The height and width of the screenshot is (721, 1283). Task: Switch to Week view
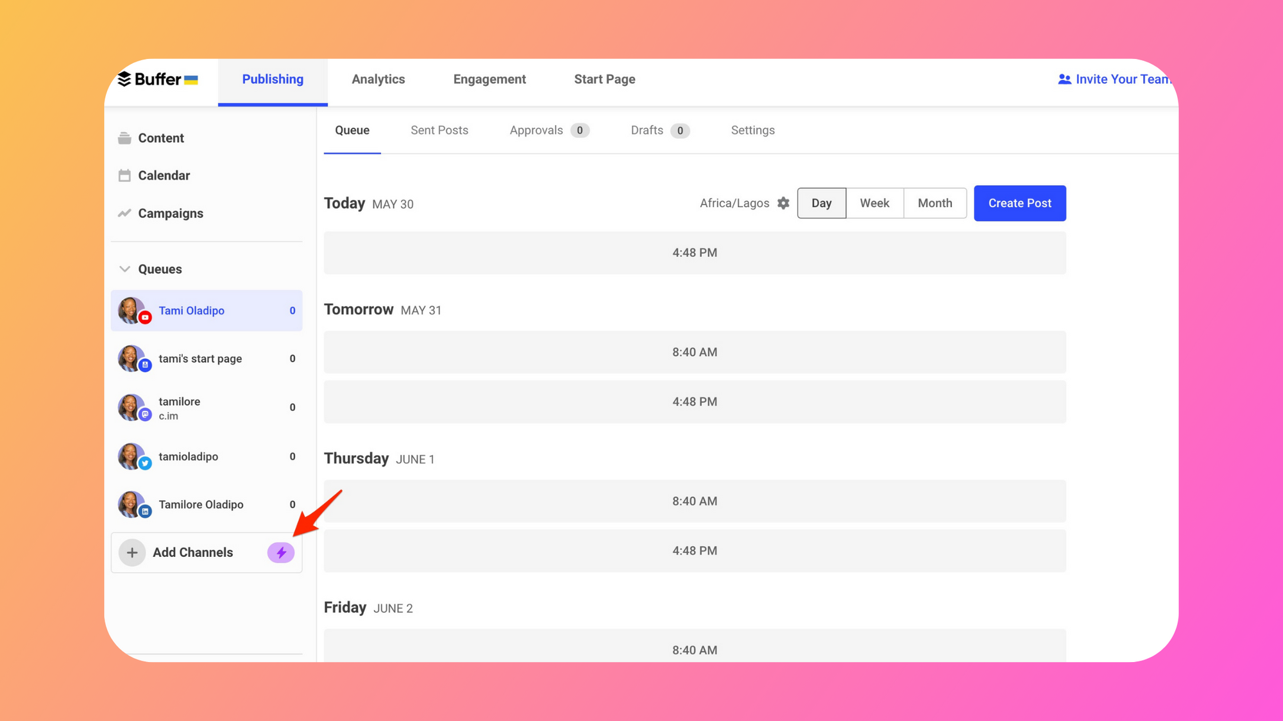(874, 203)
